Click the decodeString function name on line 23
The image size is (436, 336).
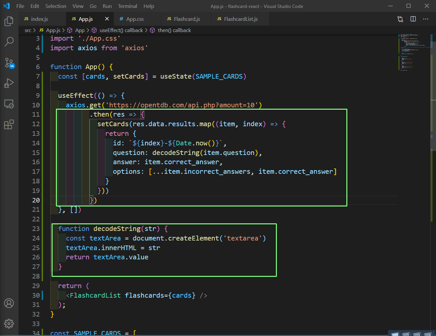117,229
